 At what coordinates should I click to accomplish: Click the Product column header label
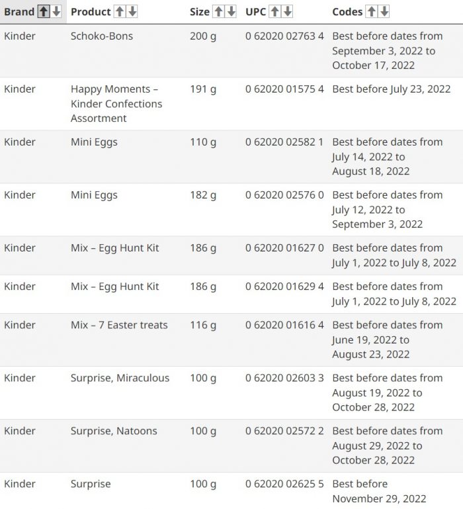coord(91,12)
